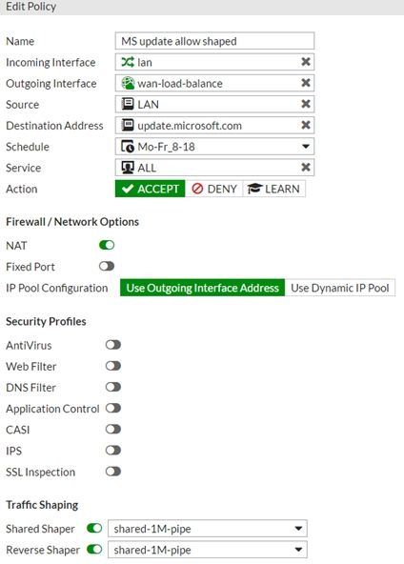The width and height of the screenshot is (404, 564).
Task: Open the Schedule dropdown
Action: coord(214,147)
